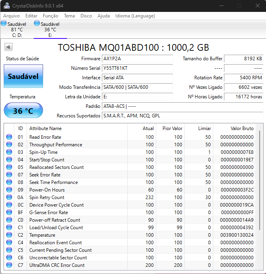
Task: Click the SMART attribute list scrollbar
Action: (x=260, y=180)
